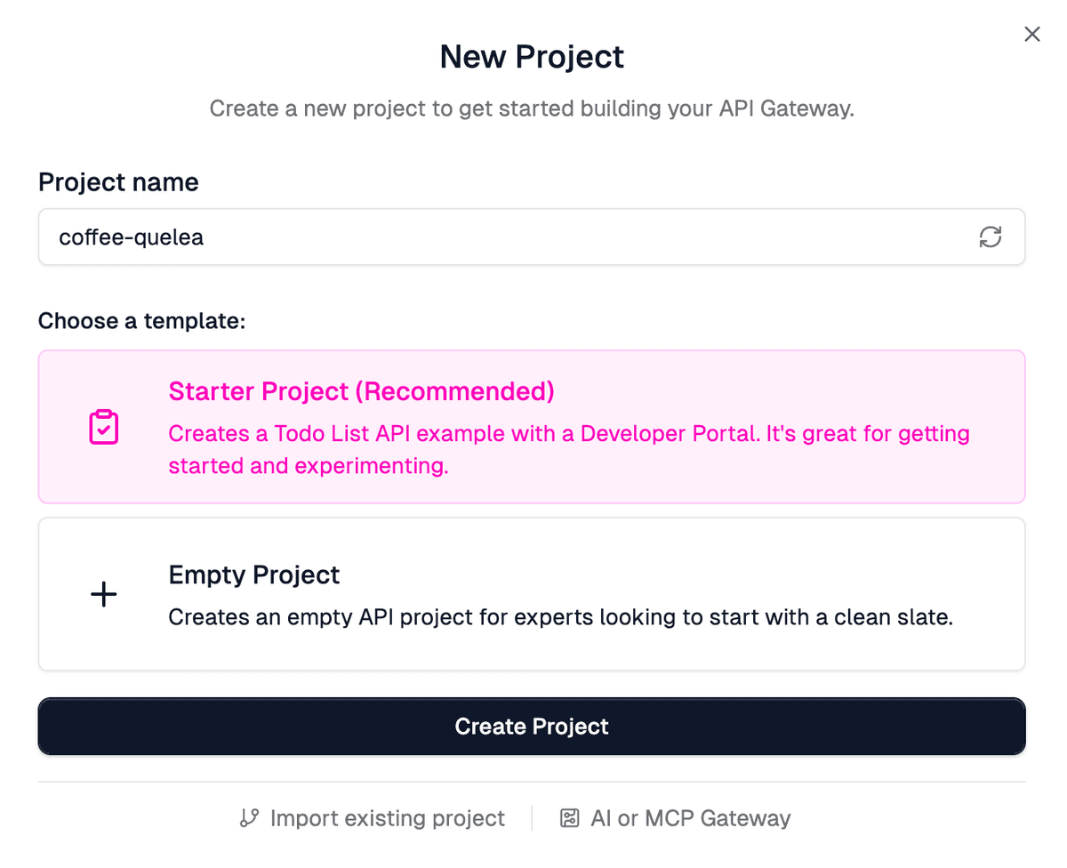Viewport: 1067px width, 868px height.
Task: Click the refresh icon in the name field
Action: pos(991,237)
